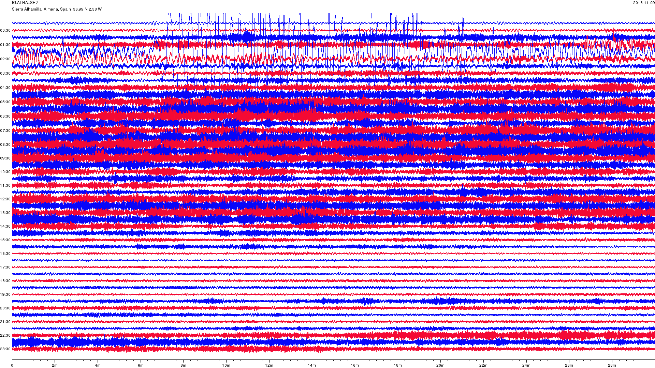
Task: Select the 08:30 time label
Action: 5,145
